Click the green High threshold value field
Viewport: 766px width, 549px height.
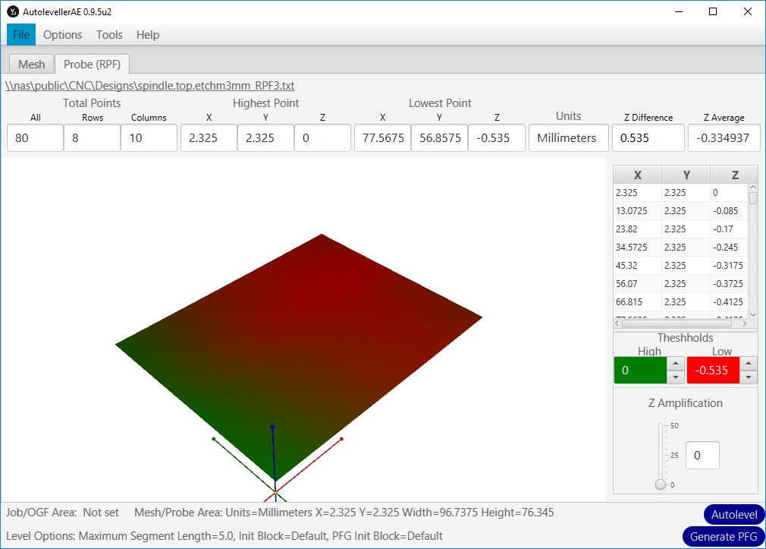point(639,371)
